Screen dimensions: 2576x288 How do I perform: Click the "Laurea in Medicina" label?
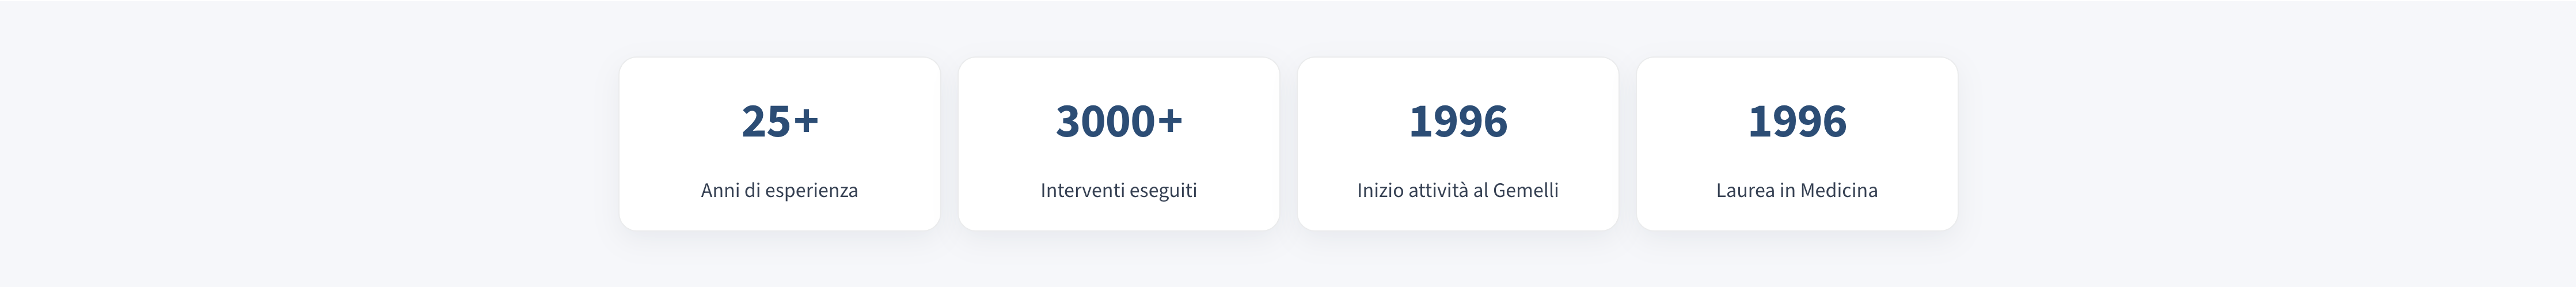[1796, 190]
